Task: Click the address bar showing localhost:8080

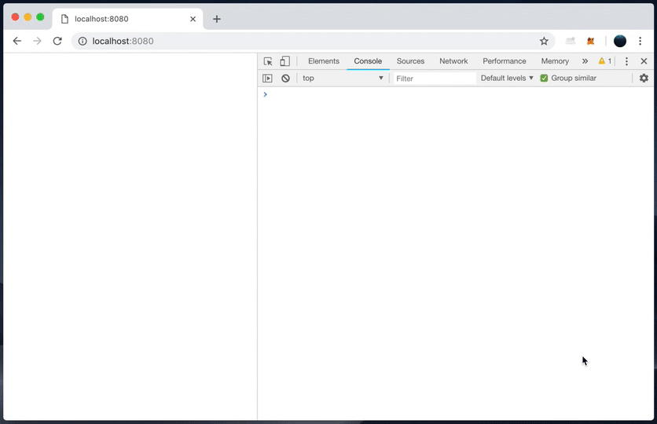Action: (313, 41)
